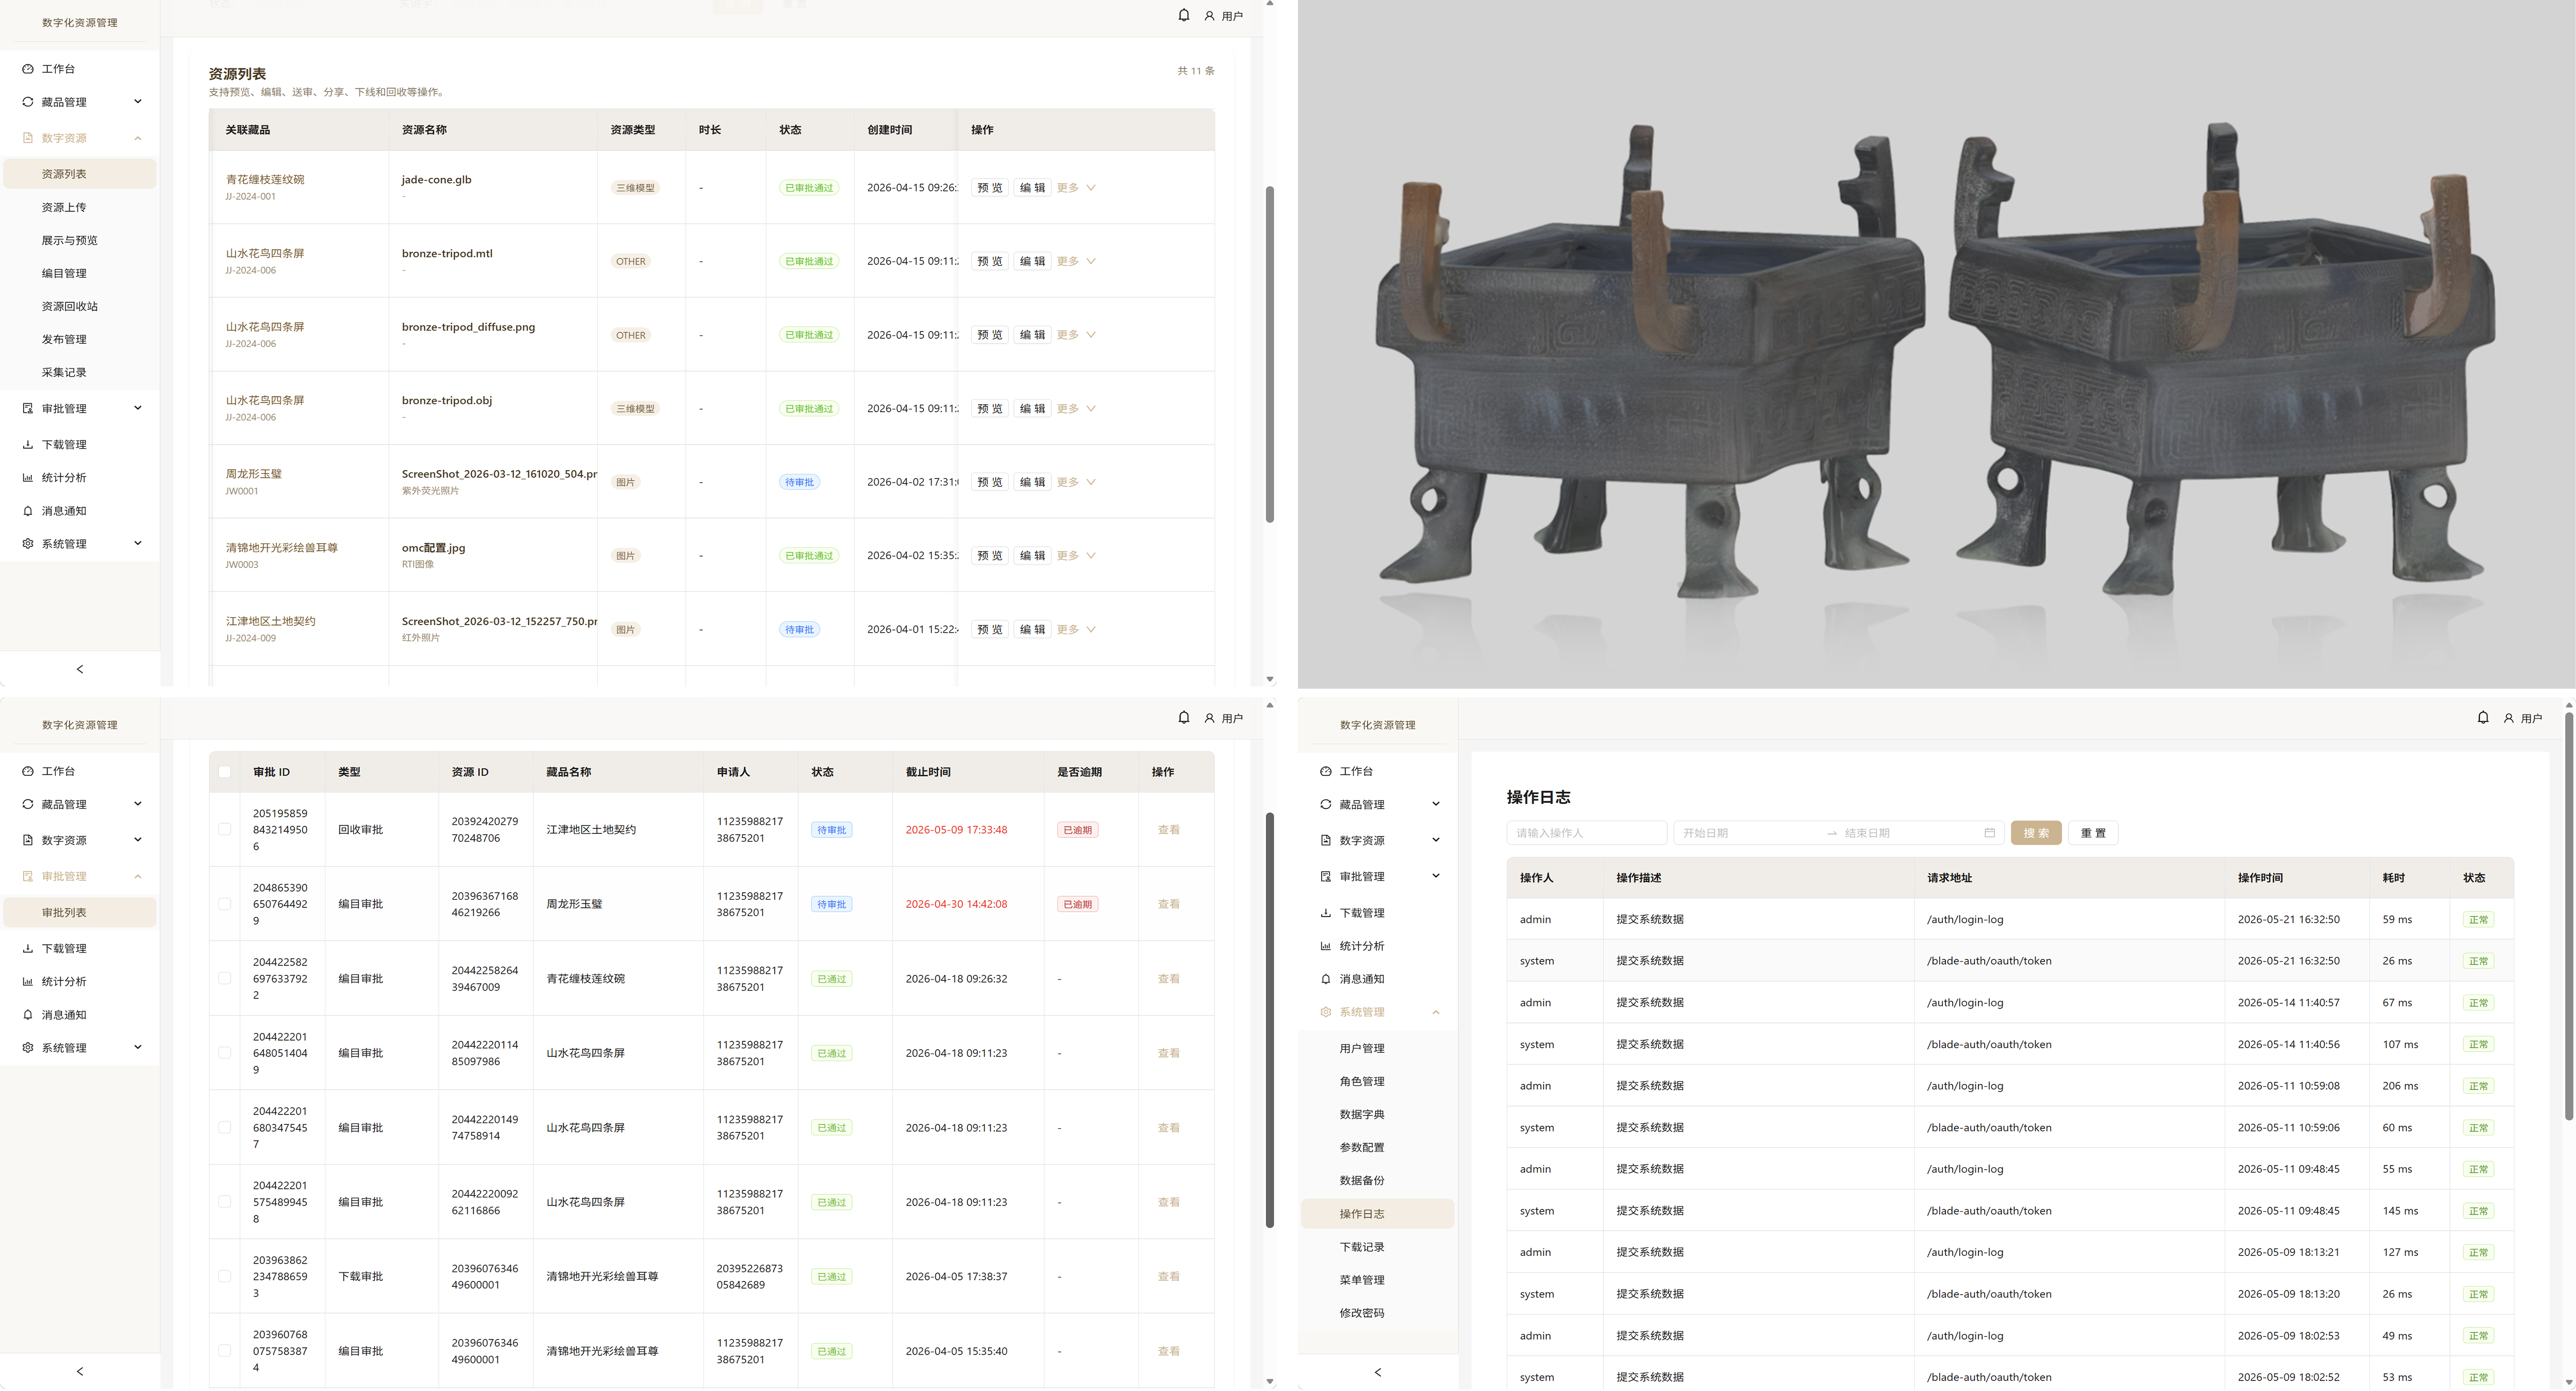2576x1391 pixels.
Task: Click the approval list window vertical scrollbar
Action: pos(1270,1020)
